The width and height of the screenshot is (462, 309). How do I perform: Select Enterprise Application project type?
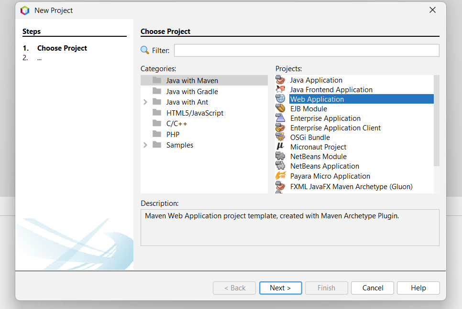(325, 118)
